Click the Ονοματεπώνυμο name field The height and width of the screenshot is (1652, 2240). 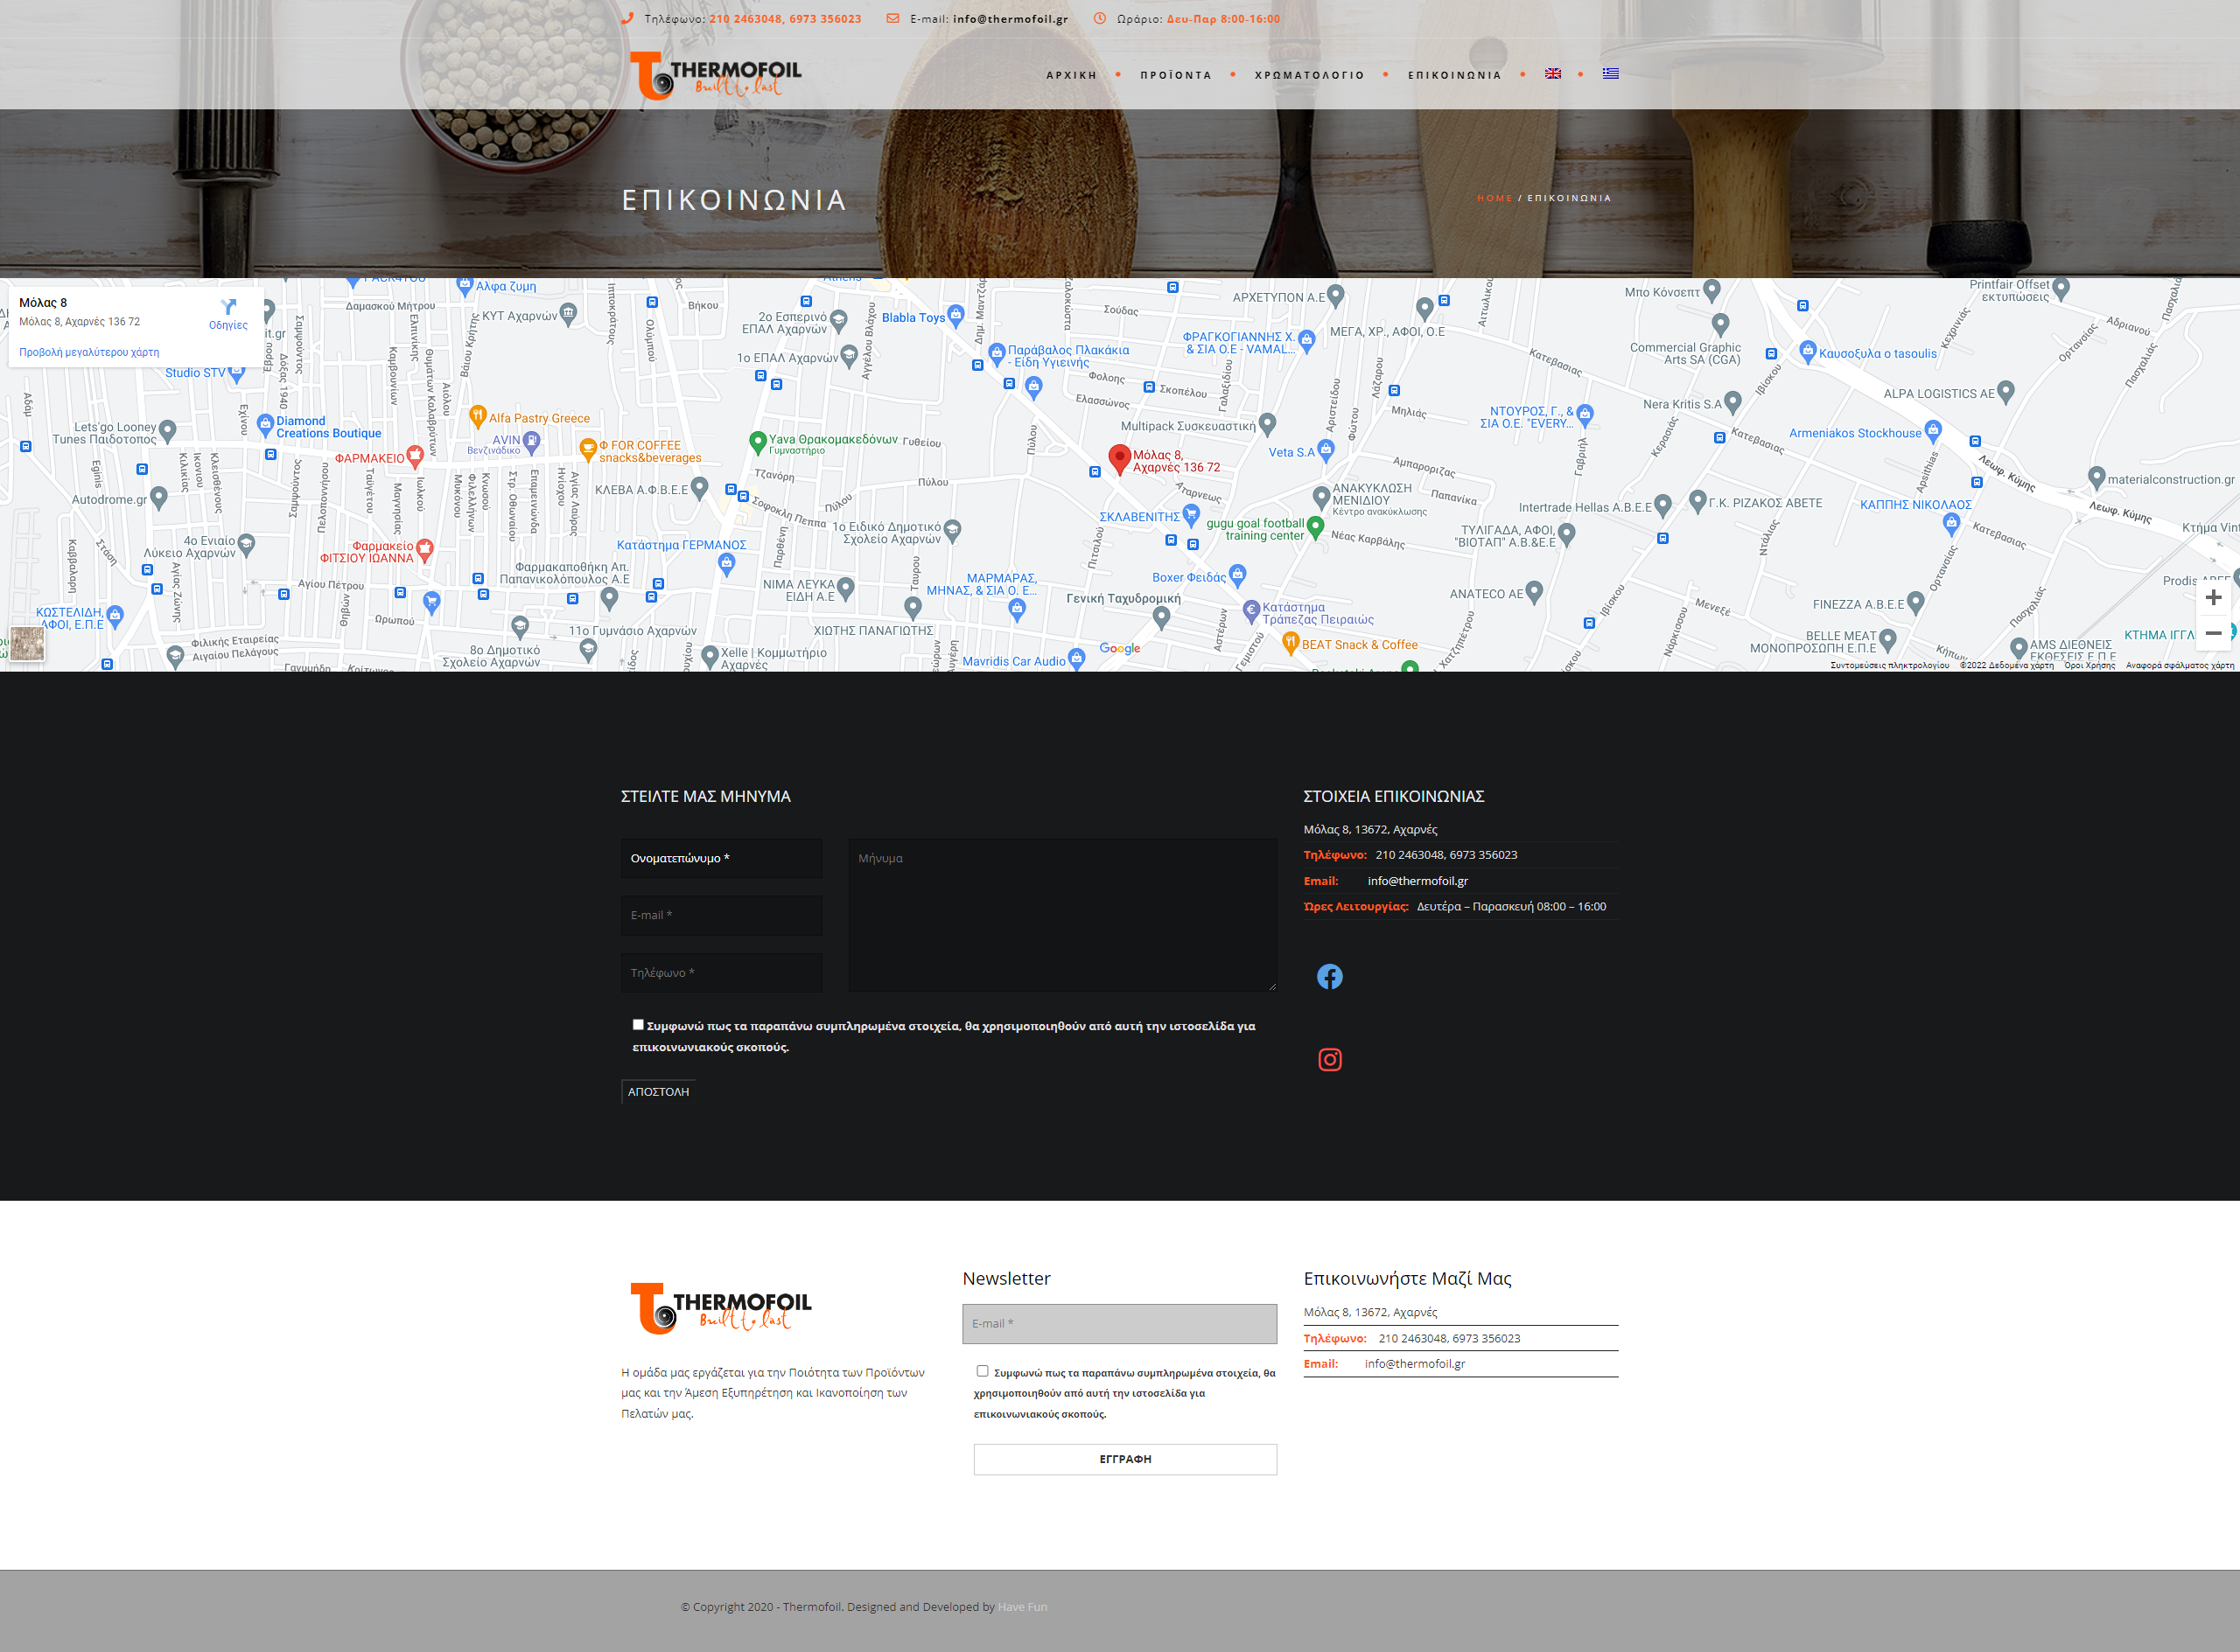click(721, 858)
